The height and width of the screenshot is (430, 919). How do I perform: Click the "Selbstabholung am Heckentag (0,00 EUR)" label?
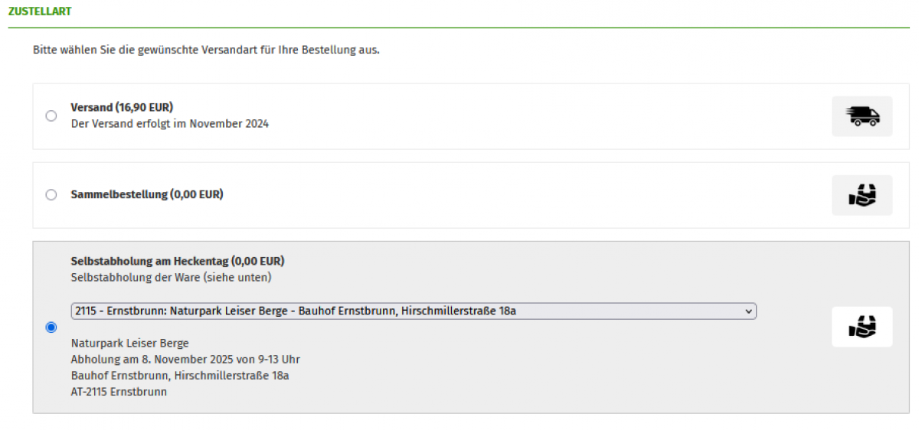tap(178, 261)
